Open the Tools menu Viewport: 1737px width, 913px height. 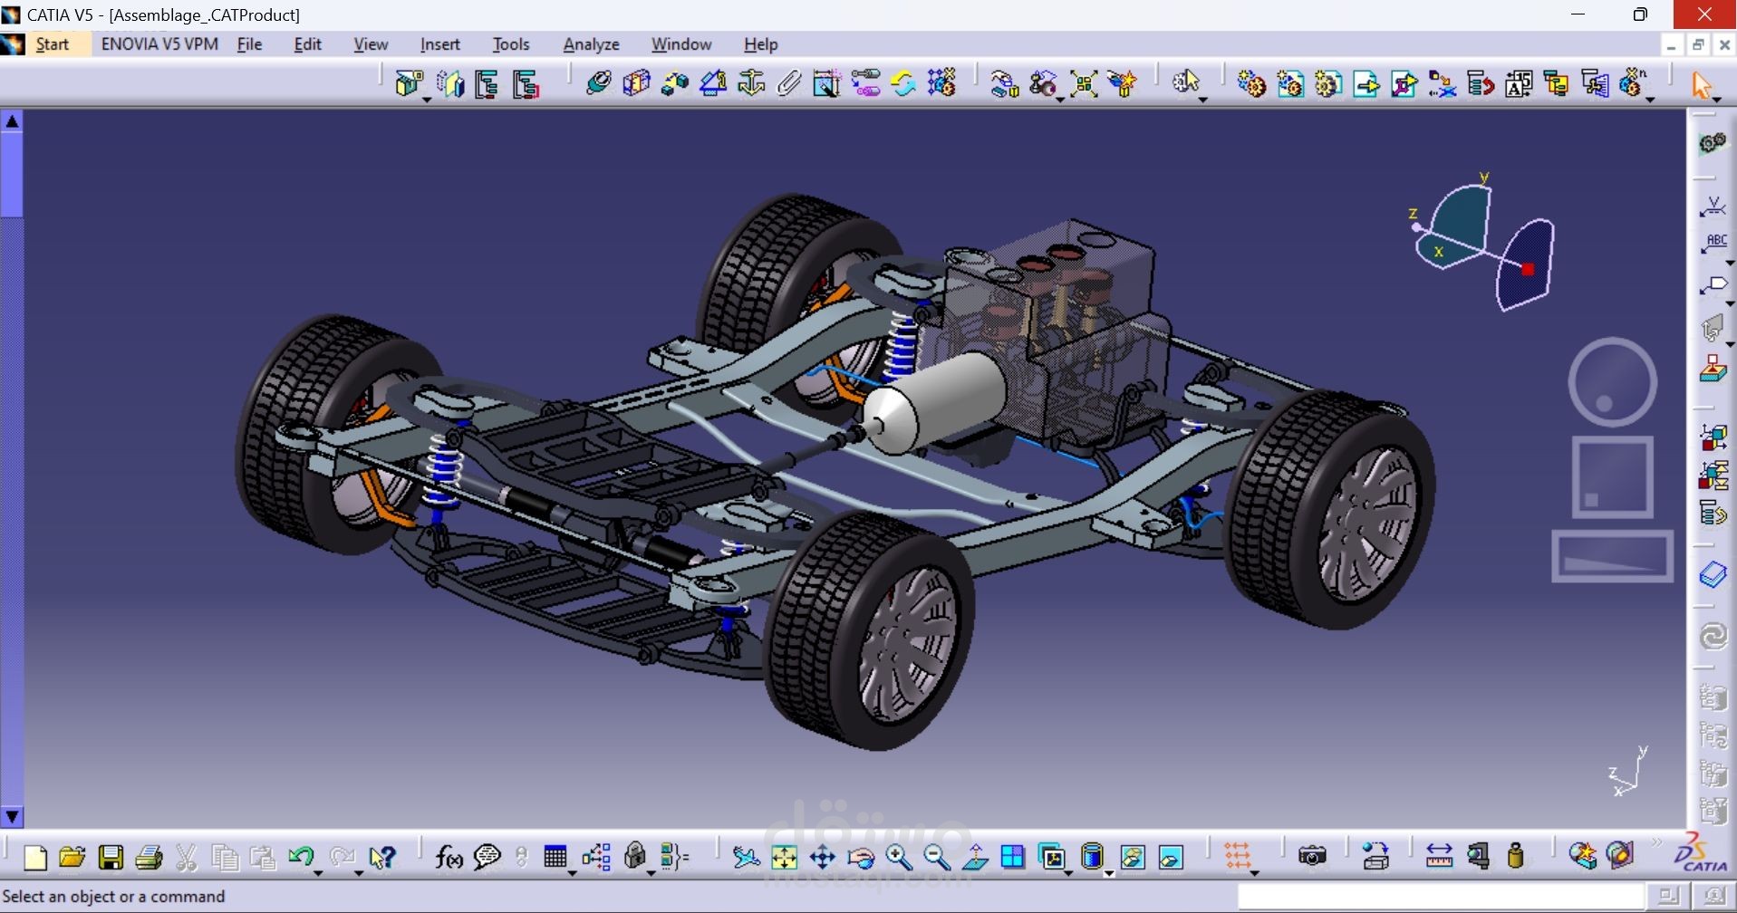pyautogui.click(x=510, y=44)
